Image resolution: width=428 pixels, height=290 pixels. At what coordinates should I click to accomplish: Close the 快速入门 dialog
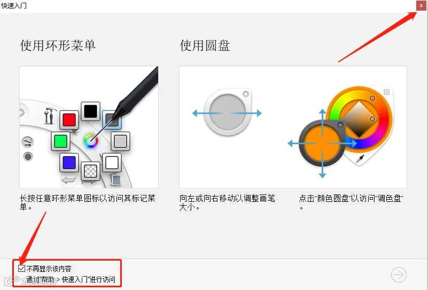[421, 5]
